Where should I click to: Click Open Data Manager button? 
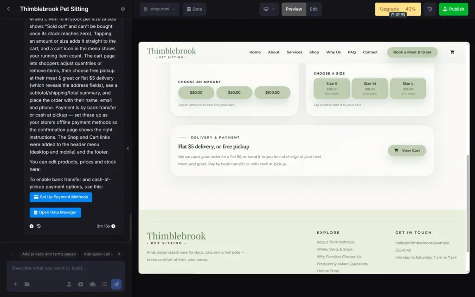point(56,213)
